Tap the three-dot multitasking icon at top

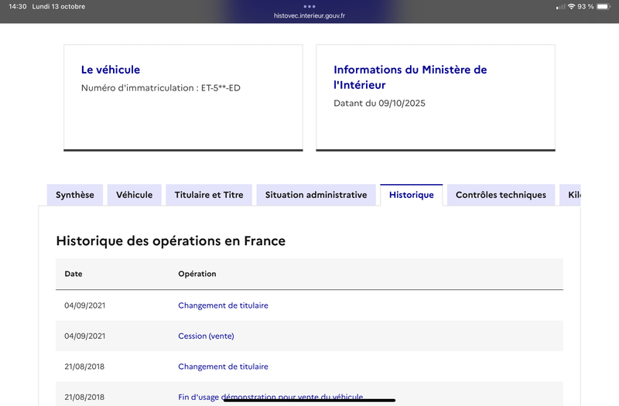coord(309,6)
